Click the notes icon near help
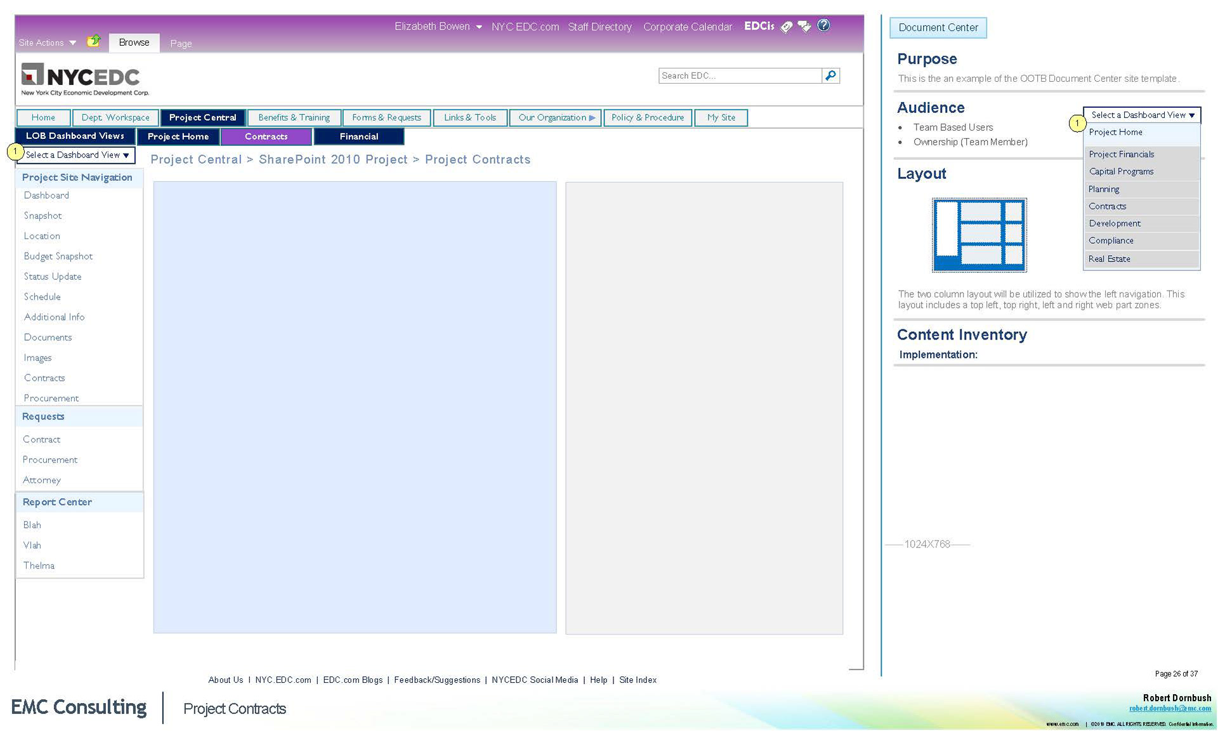1218x731 pixels. (x=804, y=27)
